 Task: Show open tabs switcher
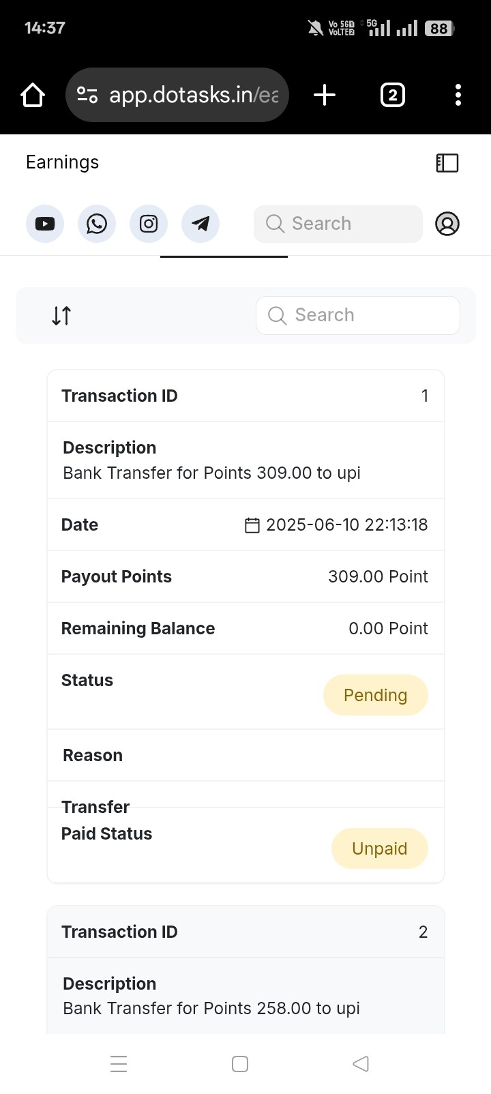[392, 95]
